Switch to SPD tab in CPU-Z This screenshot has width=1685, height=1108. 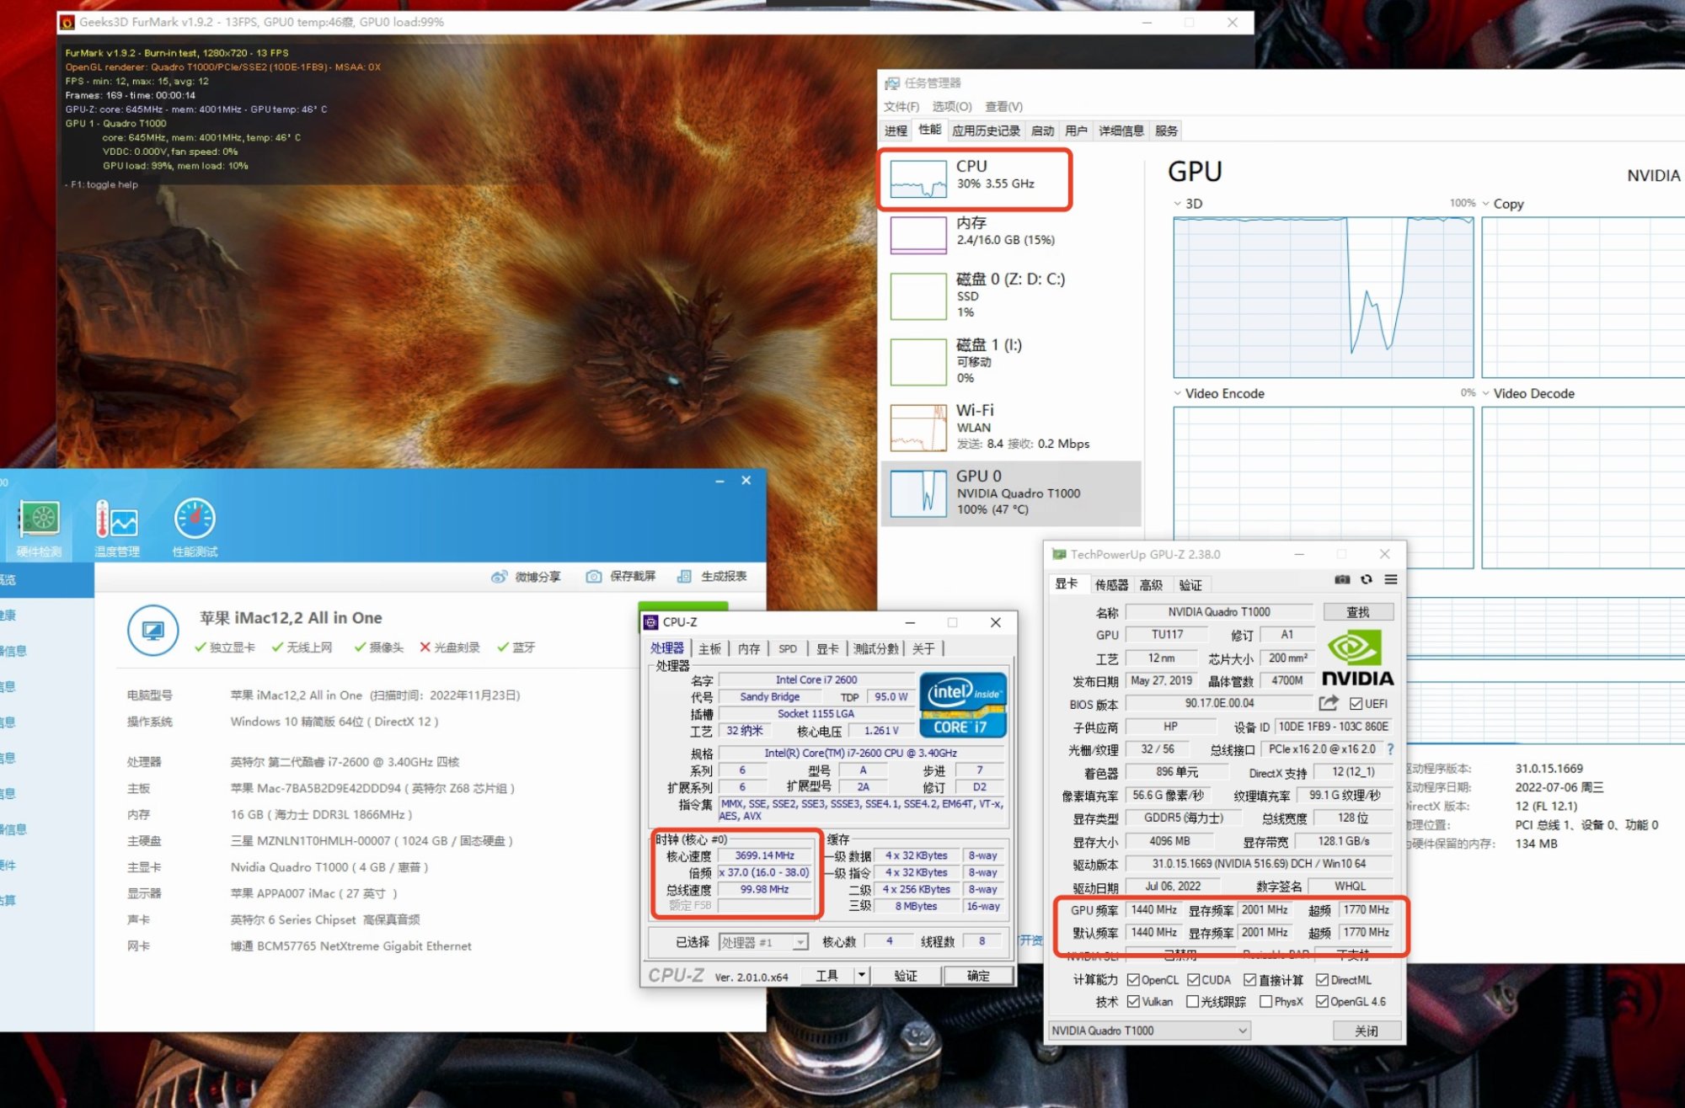(x=788, y=648)
